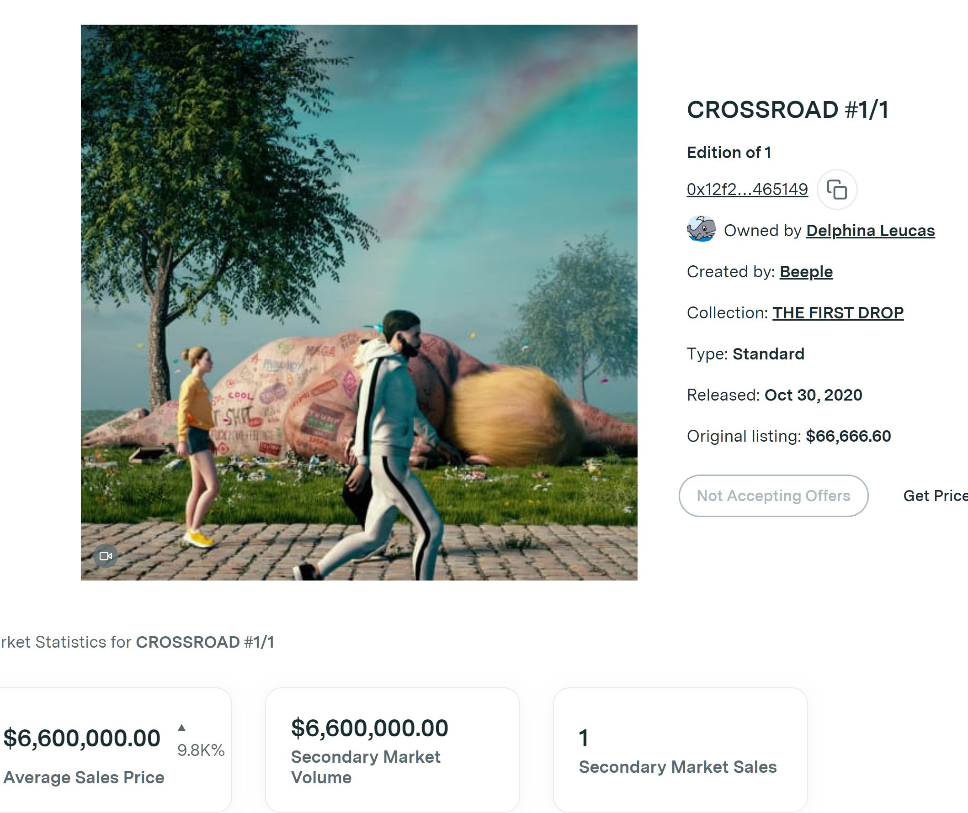
Task: Open Beeple's creator page
Action: click(x=806, y=271)
